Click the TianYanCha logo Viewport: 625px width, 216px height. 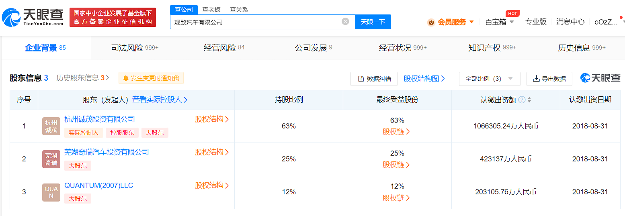tap(33, 18)
